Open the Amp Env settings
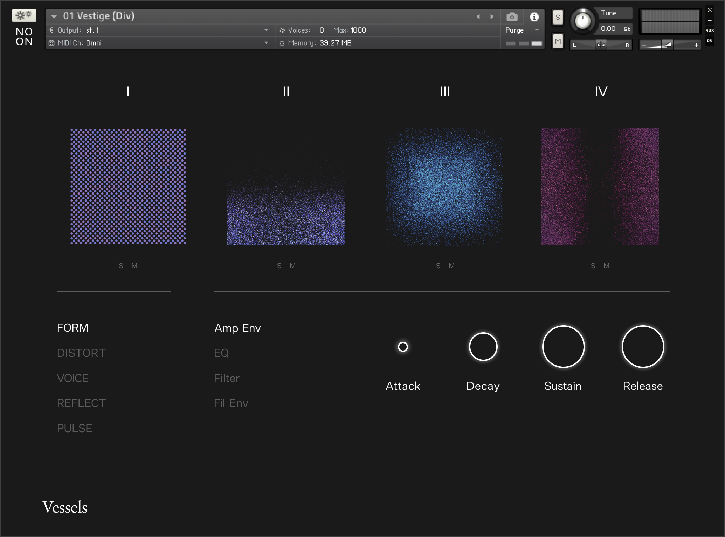Viewport: 725px width, 537px height. pos(237,328)
